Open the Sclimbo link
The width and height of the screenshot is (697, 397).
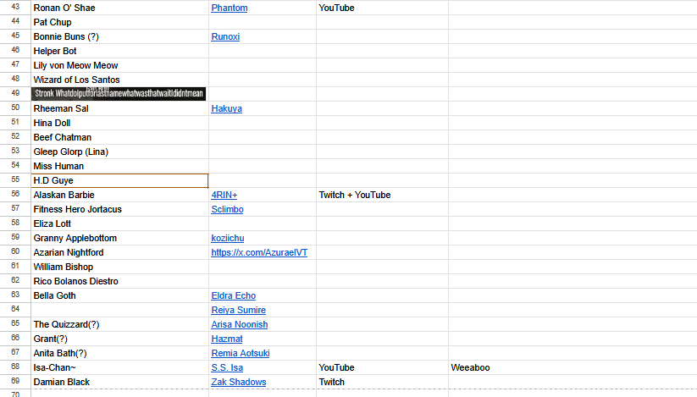click(x=227, y=210)
